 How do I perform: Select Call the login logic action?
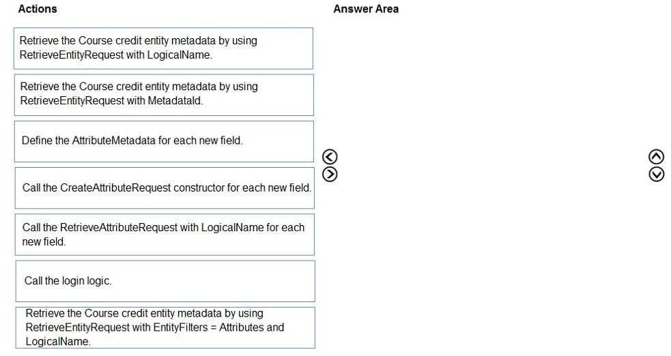[165, 281]
